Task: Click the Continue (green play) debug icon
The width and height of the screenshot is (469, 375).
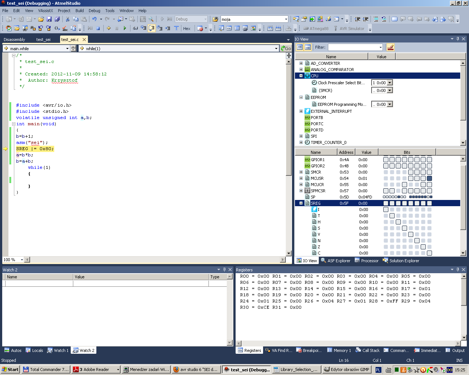Action: point(125,28)
